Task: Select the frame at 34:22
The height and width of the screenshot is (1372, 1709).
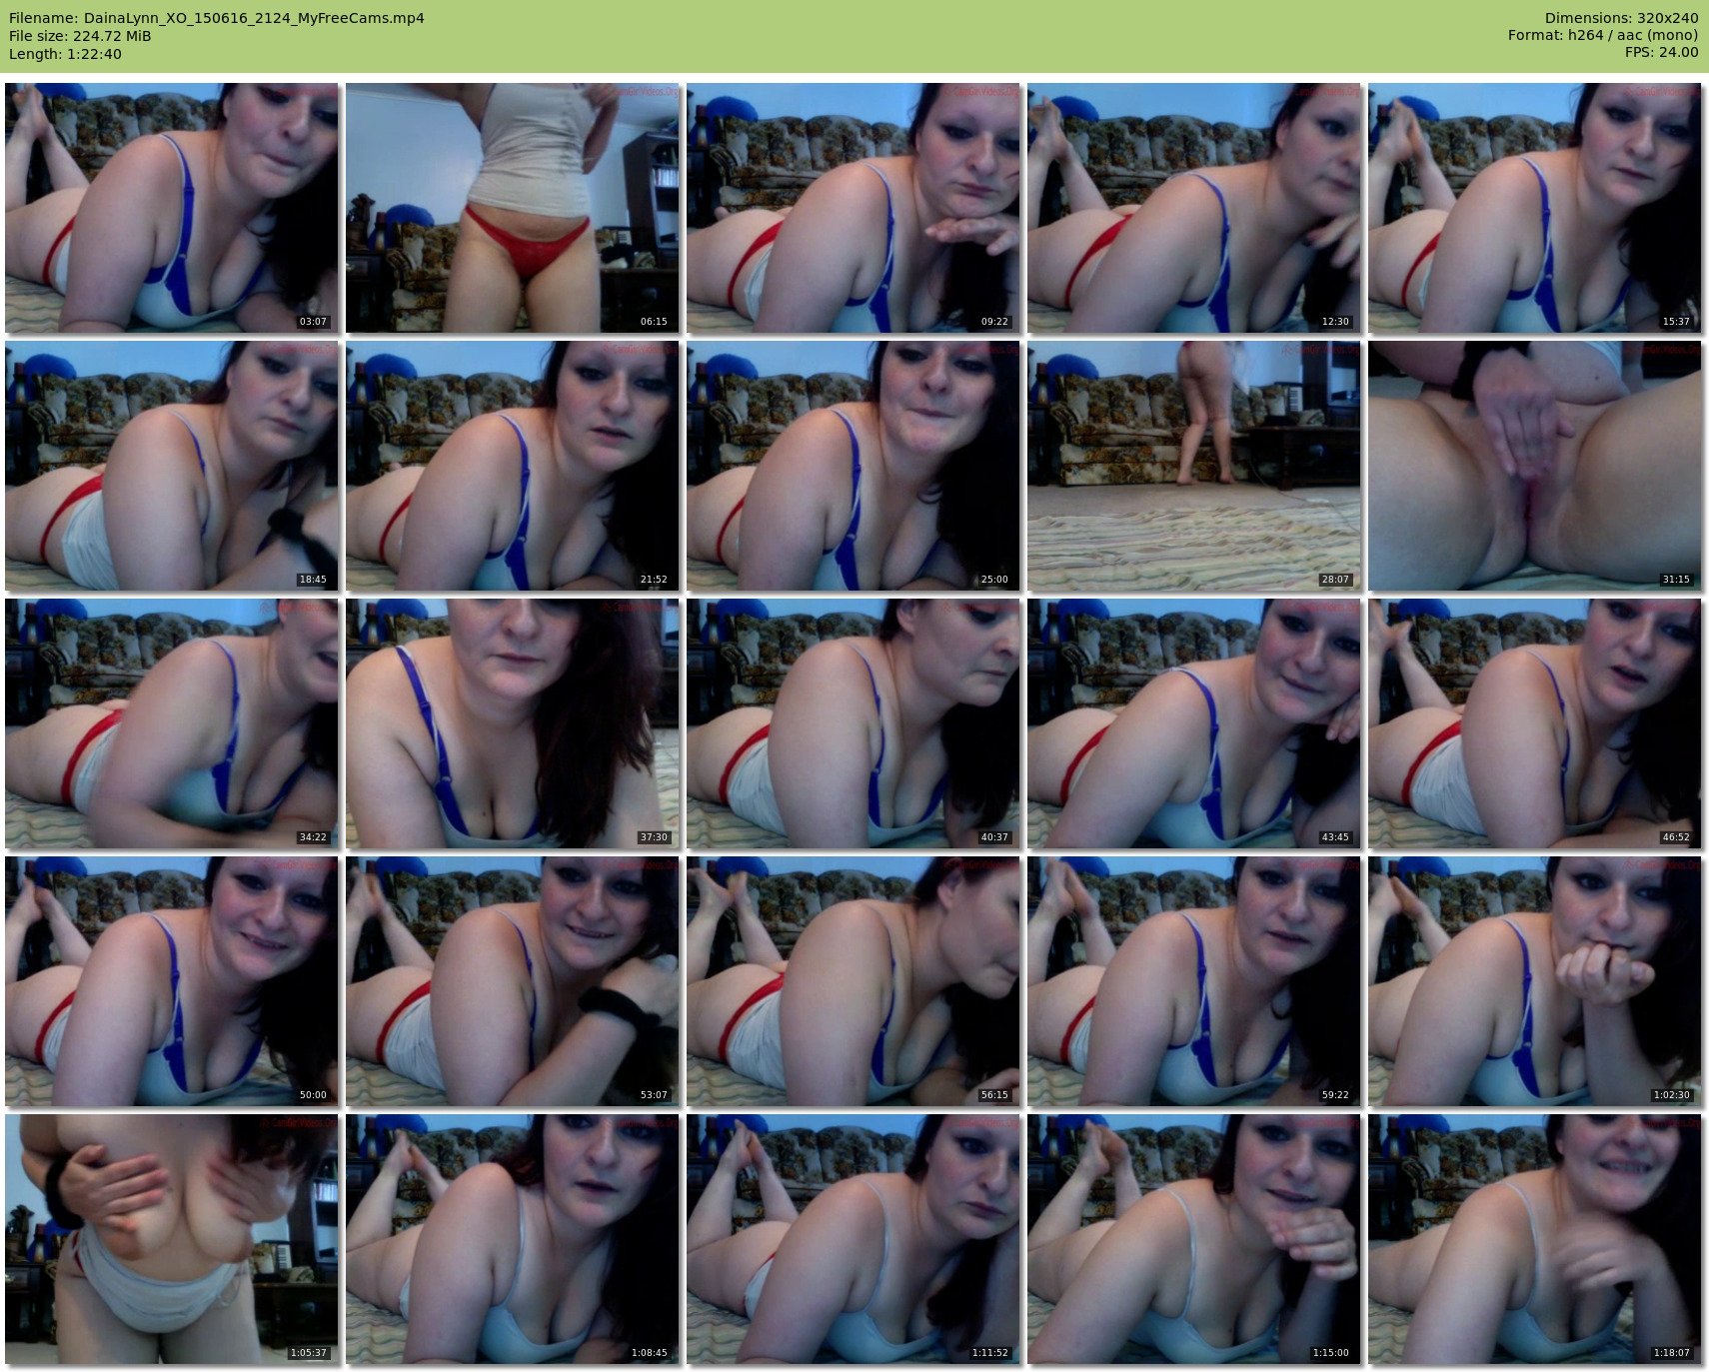Action: [x=172, y=723]
